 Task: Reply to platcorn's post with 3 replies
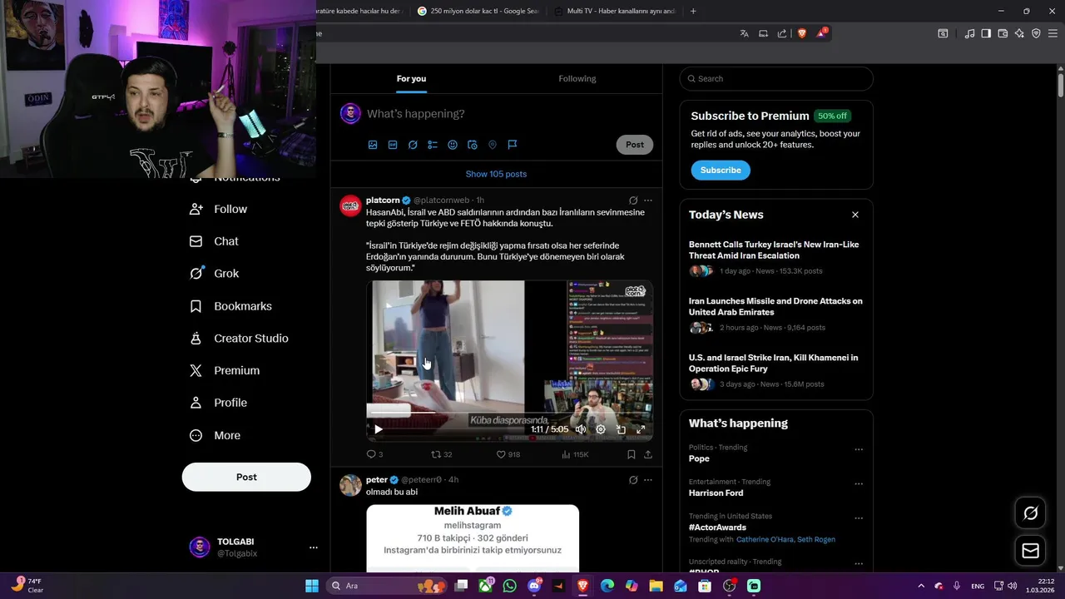[374, 454]
